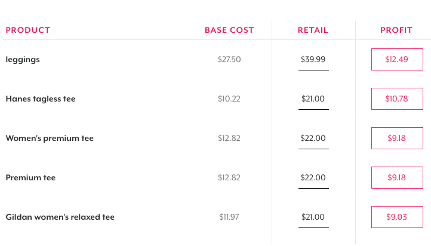
Task: Select the Premium tee profit box
Action: (x=397, y=177)
